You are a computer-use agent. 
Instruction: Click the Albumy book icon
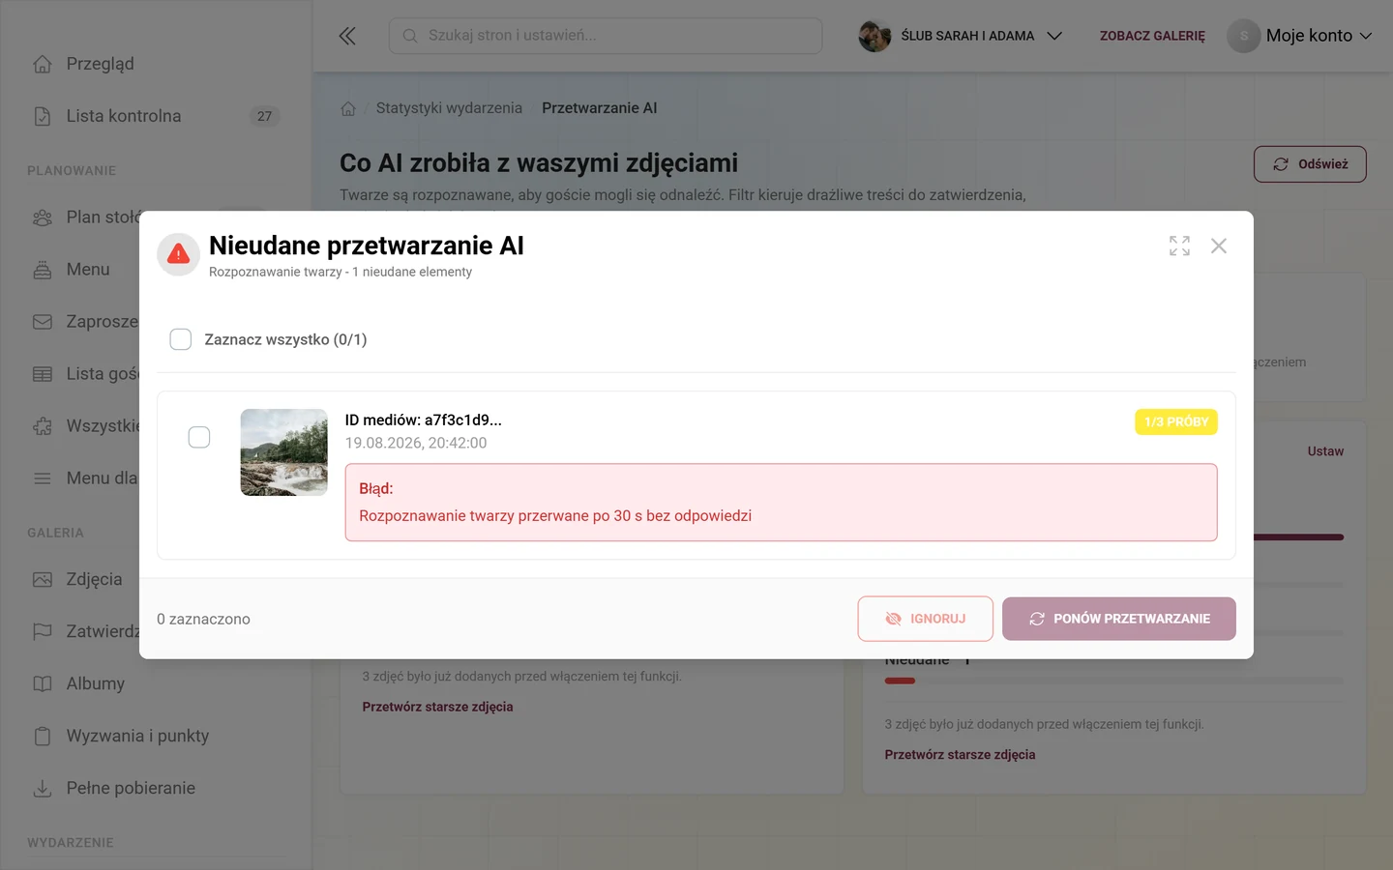43,683
